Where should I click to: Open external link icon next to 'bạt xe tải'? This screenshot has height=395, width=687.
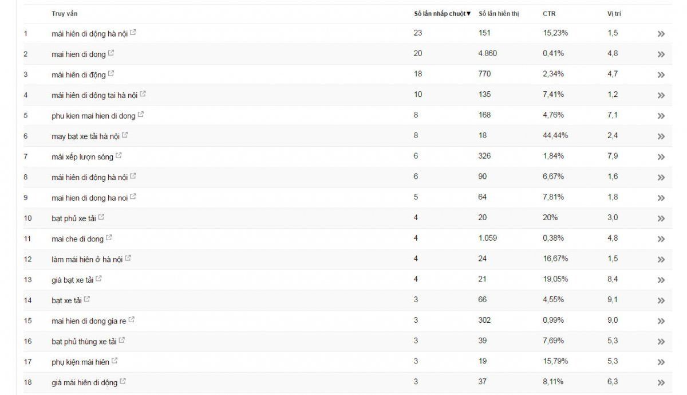pos(87,299)
